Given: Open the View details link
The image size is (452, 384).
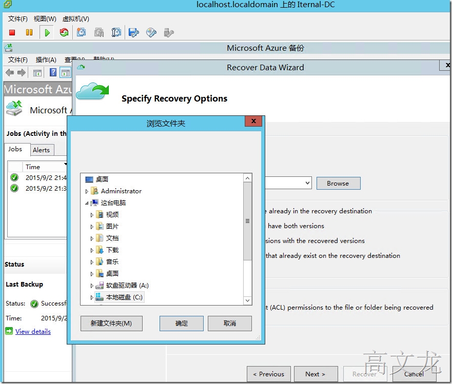Looking at the screenshot, I should (33, 331).
